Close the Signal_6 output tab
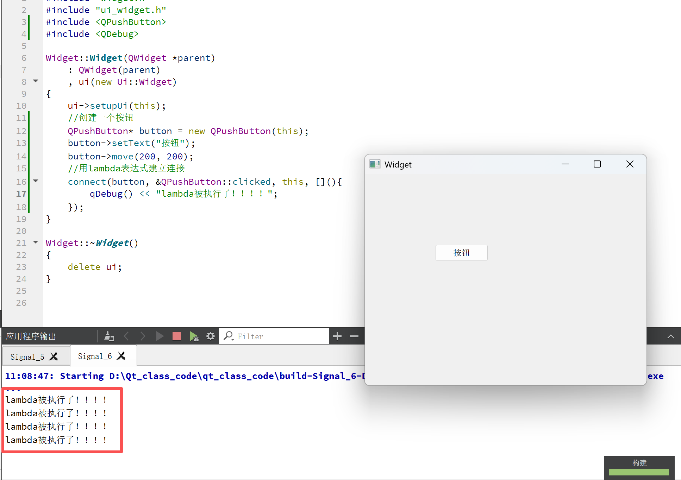 (x=121, y=356)
